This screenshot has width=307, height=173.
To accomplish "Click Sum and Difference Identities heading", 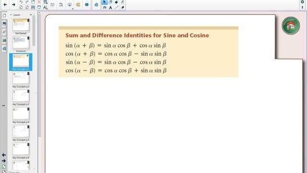I will tap(137, 35).
